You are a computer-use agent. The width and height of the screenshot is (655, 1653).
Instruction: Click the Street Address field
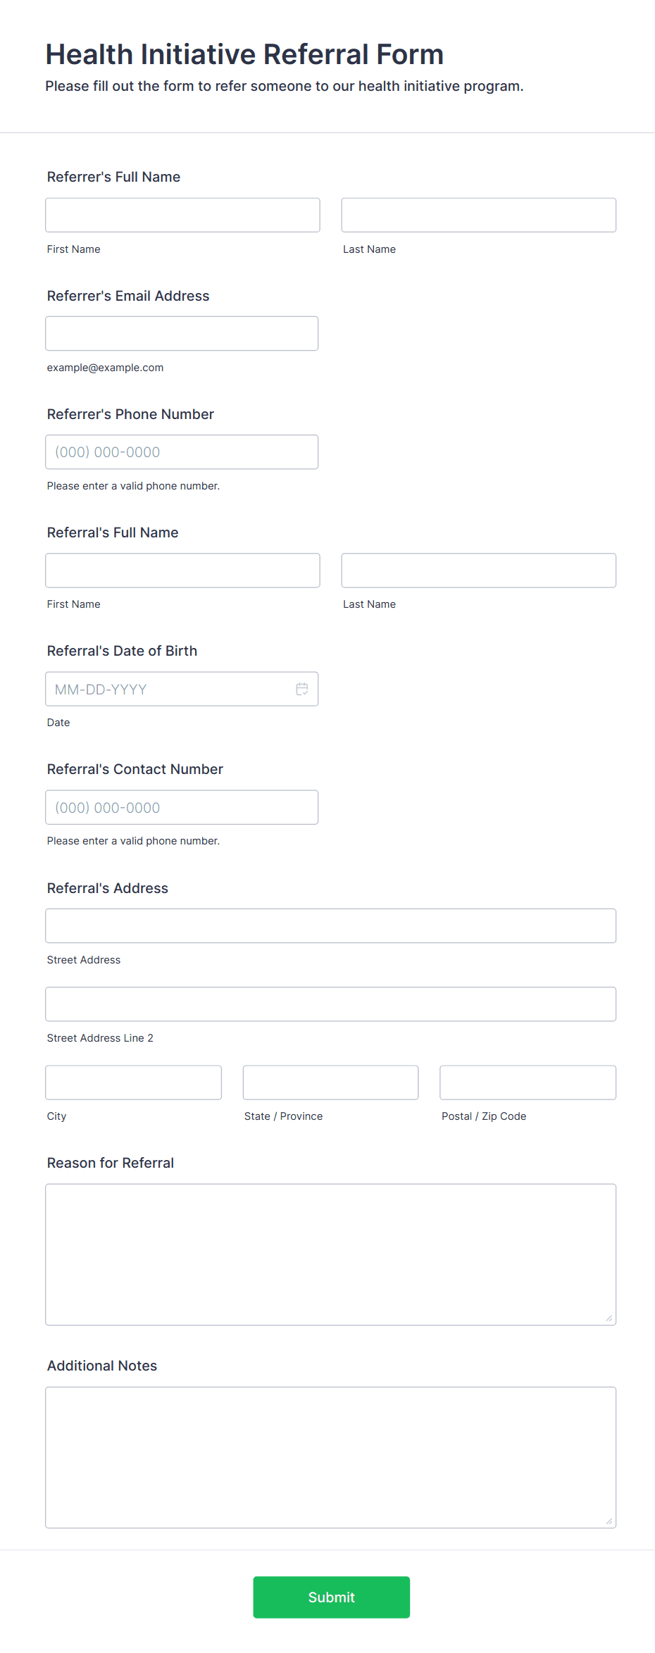(x=330, y=925)
